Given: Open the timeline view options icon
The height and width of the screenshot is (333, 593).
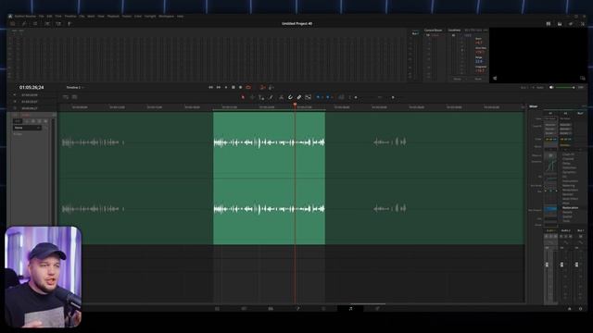Looking at the screenshot, I should point(66,97).
